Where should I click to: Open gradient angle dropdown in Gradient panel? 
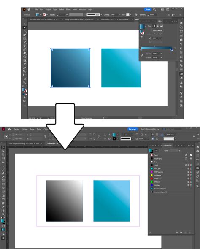click(161, 38)
